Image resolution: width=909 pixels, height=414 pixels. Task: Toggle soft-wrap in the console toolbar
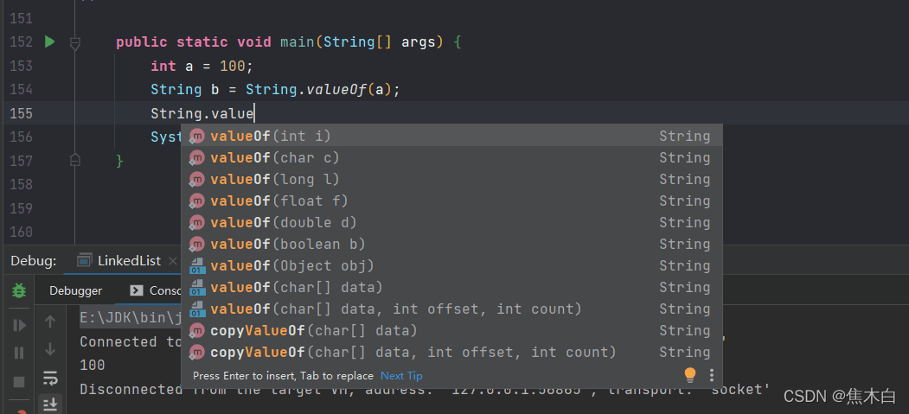click(50, 378)
